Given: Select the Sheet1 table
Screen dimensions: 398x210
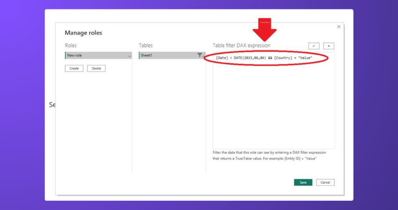Looking at the screenshot, I should [172, 56].
